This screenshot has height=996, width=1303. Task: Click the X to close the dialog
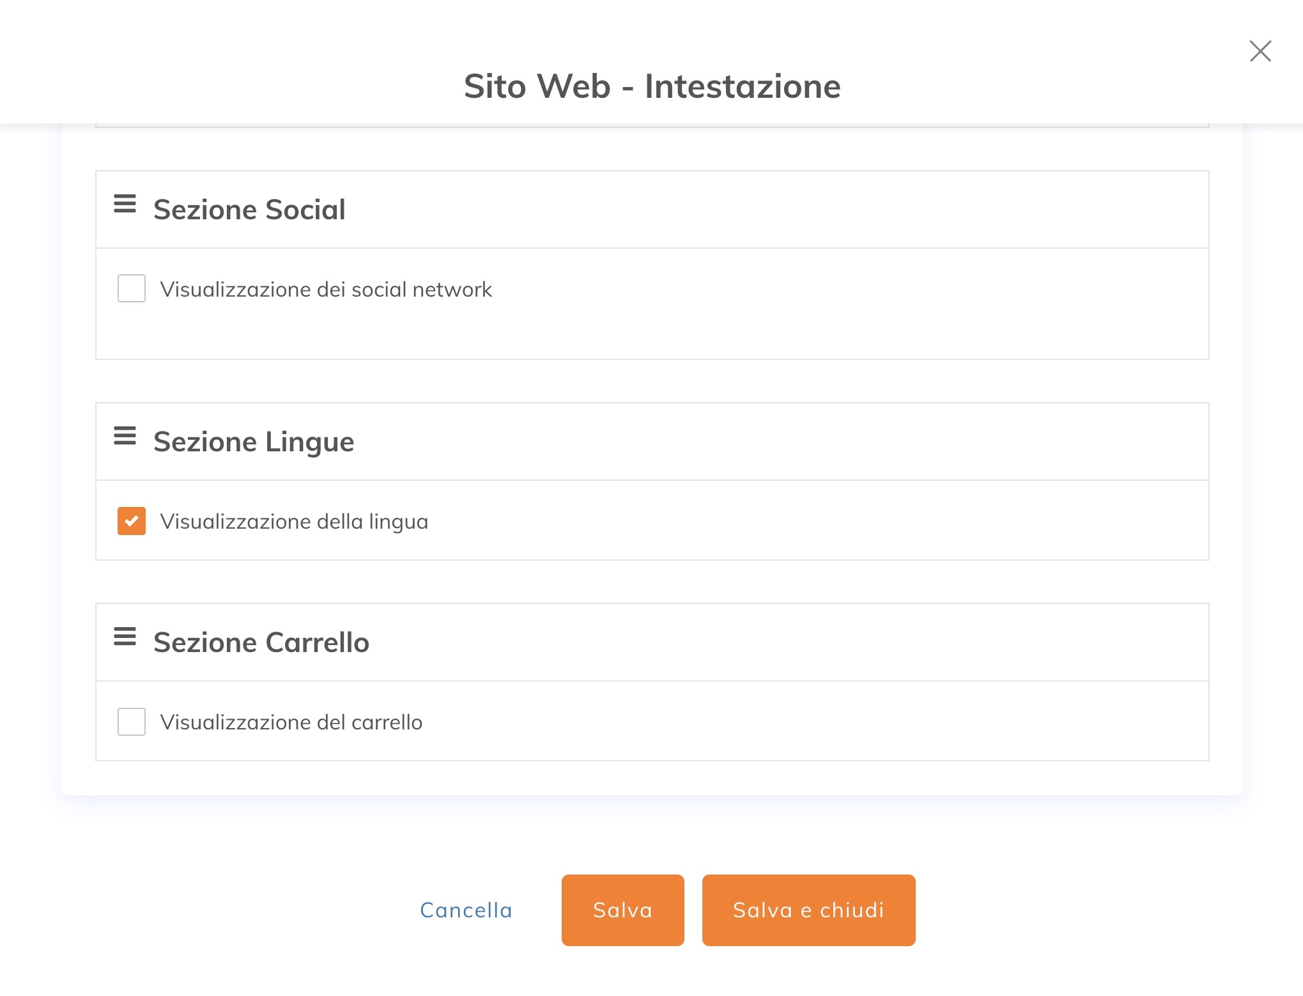(x=1260, y=52)
